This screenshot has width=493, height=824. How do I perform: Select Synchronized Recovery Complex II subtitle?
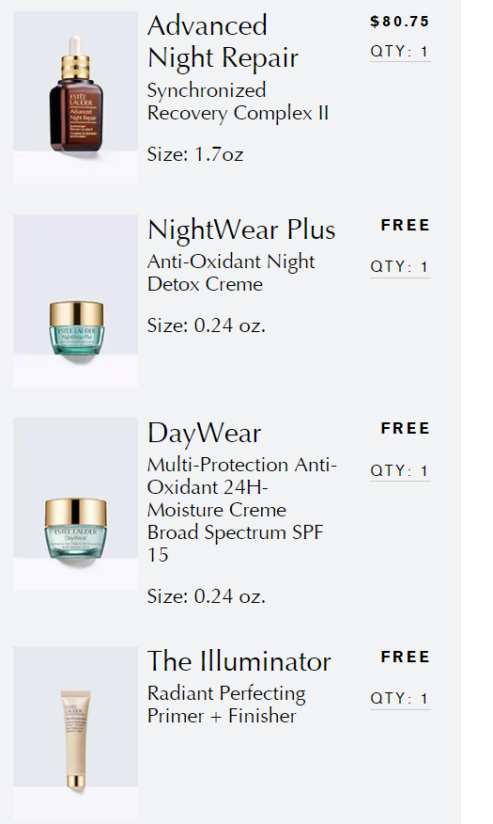click(239, 102)
